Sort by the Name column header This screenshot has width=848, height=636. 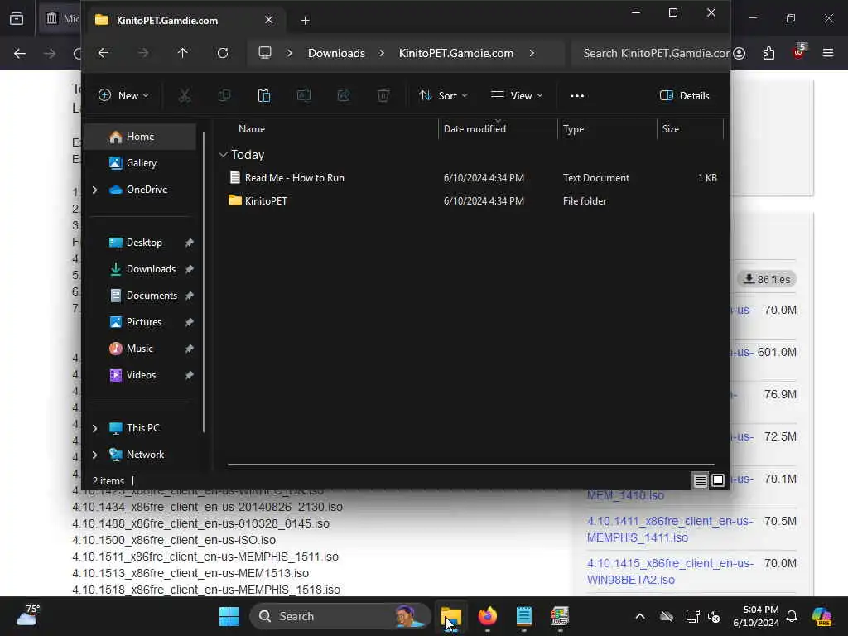(x=252, y=129)
